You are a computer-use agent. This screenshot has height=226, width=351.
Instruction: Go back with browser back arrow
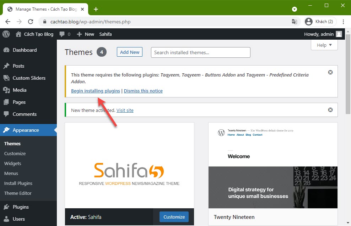point(8,22)
